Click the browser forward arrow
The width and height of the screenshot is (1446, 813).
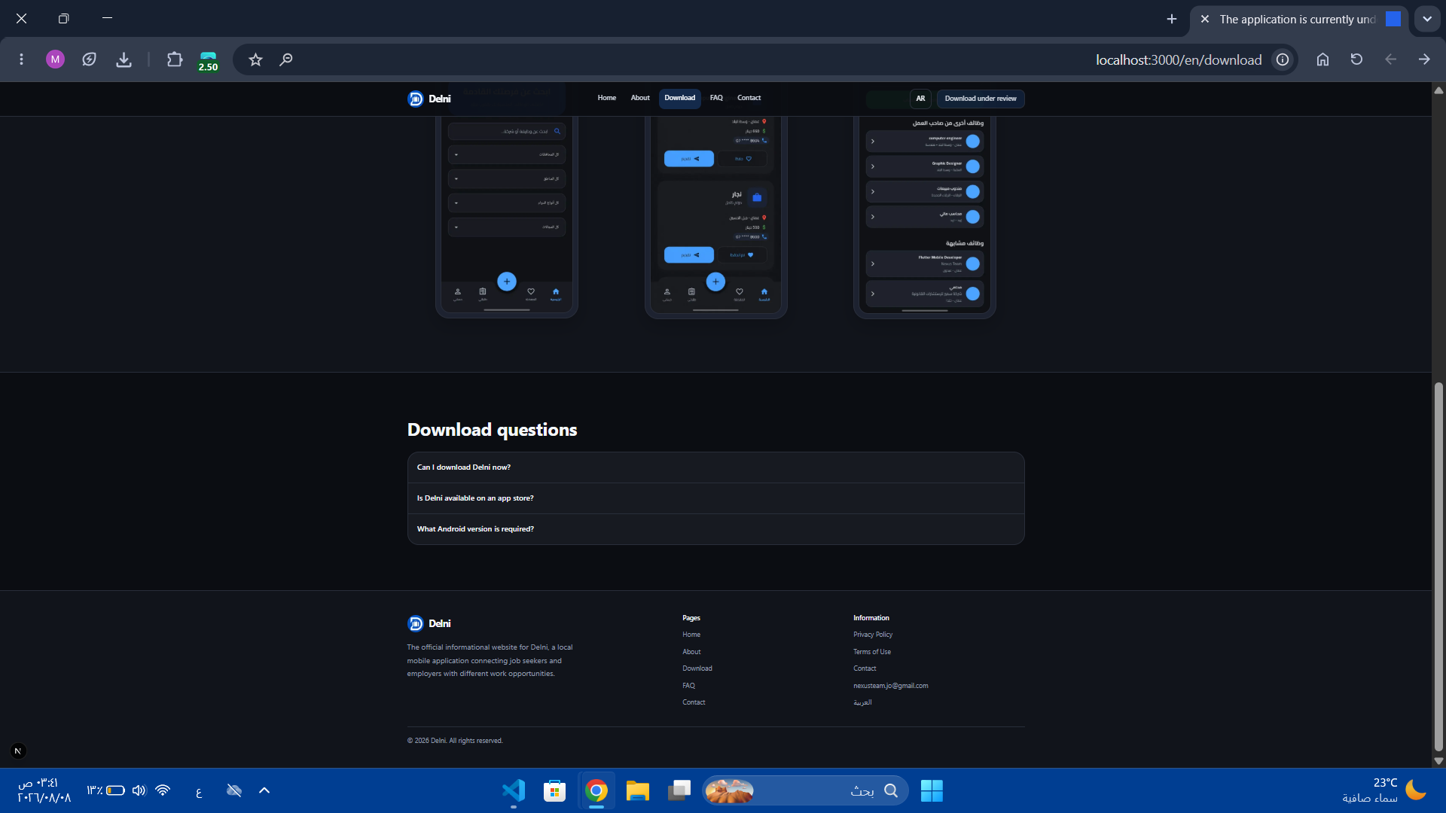1424,59
